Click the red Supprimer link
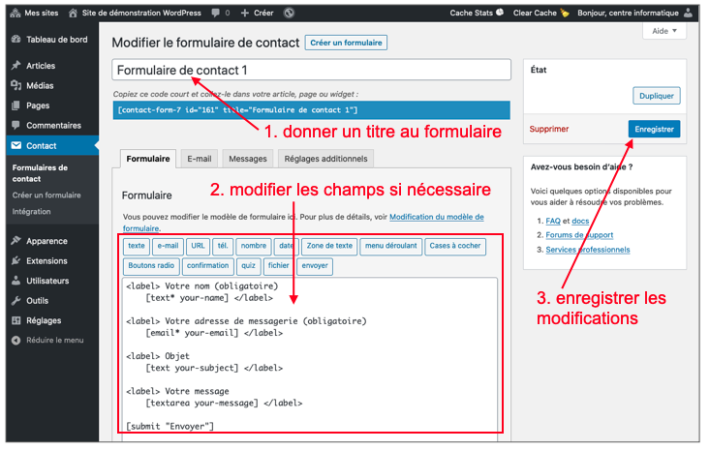The width and height of the screenshot is (710, 450). click(549, 129)
